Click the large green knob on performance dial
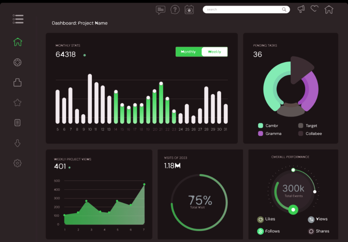The image size is (348, 242). point(293,210)
